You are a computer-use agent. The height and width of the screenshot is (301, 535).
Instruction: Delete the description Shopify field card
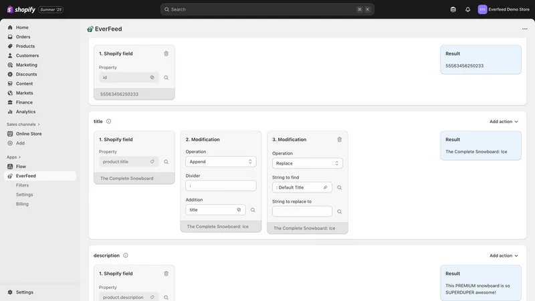pos(166,274)
